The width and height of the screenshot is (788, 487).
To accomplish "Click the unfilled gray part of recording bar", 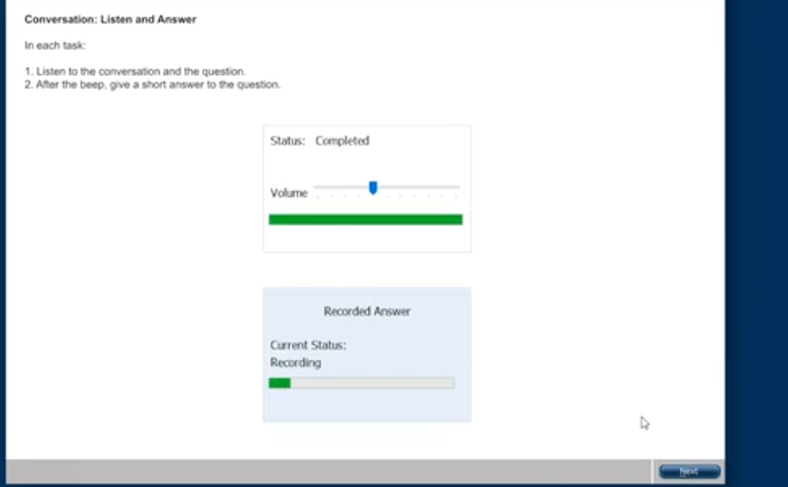I will tap(372, 383).
